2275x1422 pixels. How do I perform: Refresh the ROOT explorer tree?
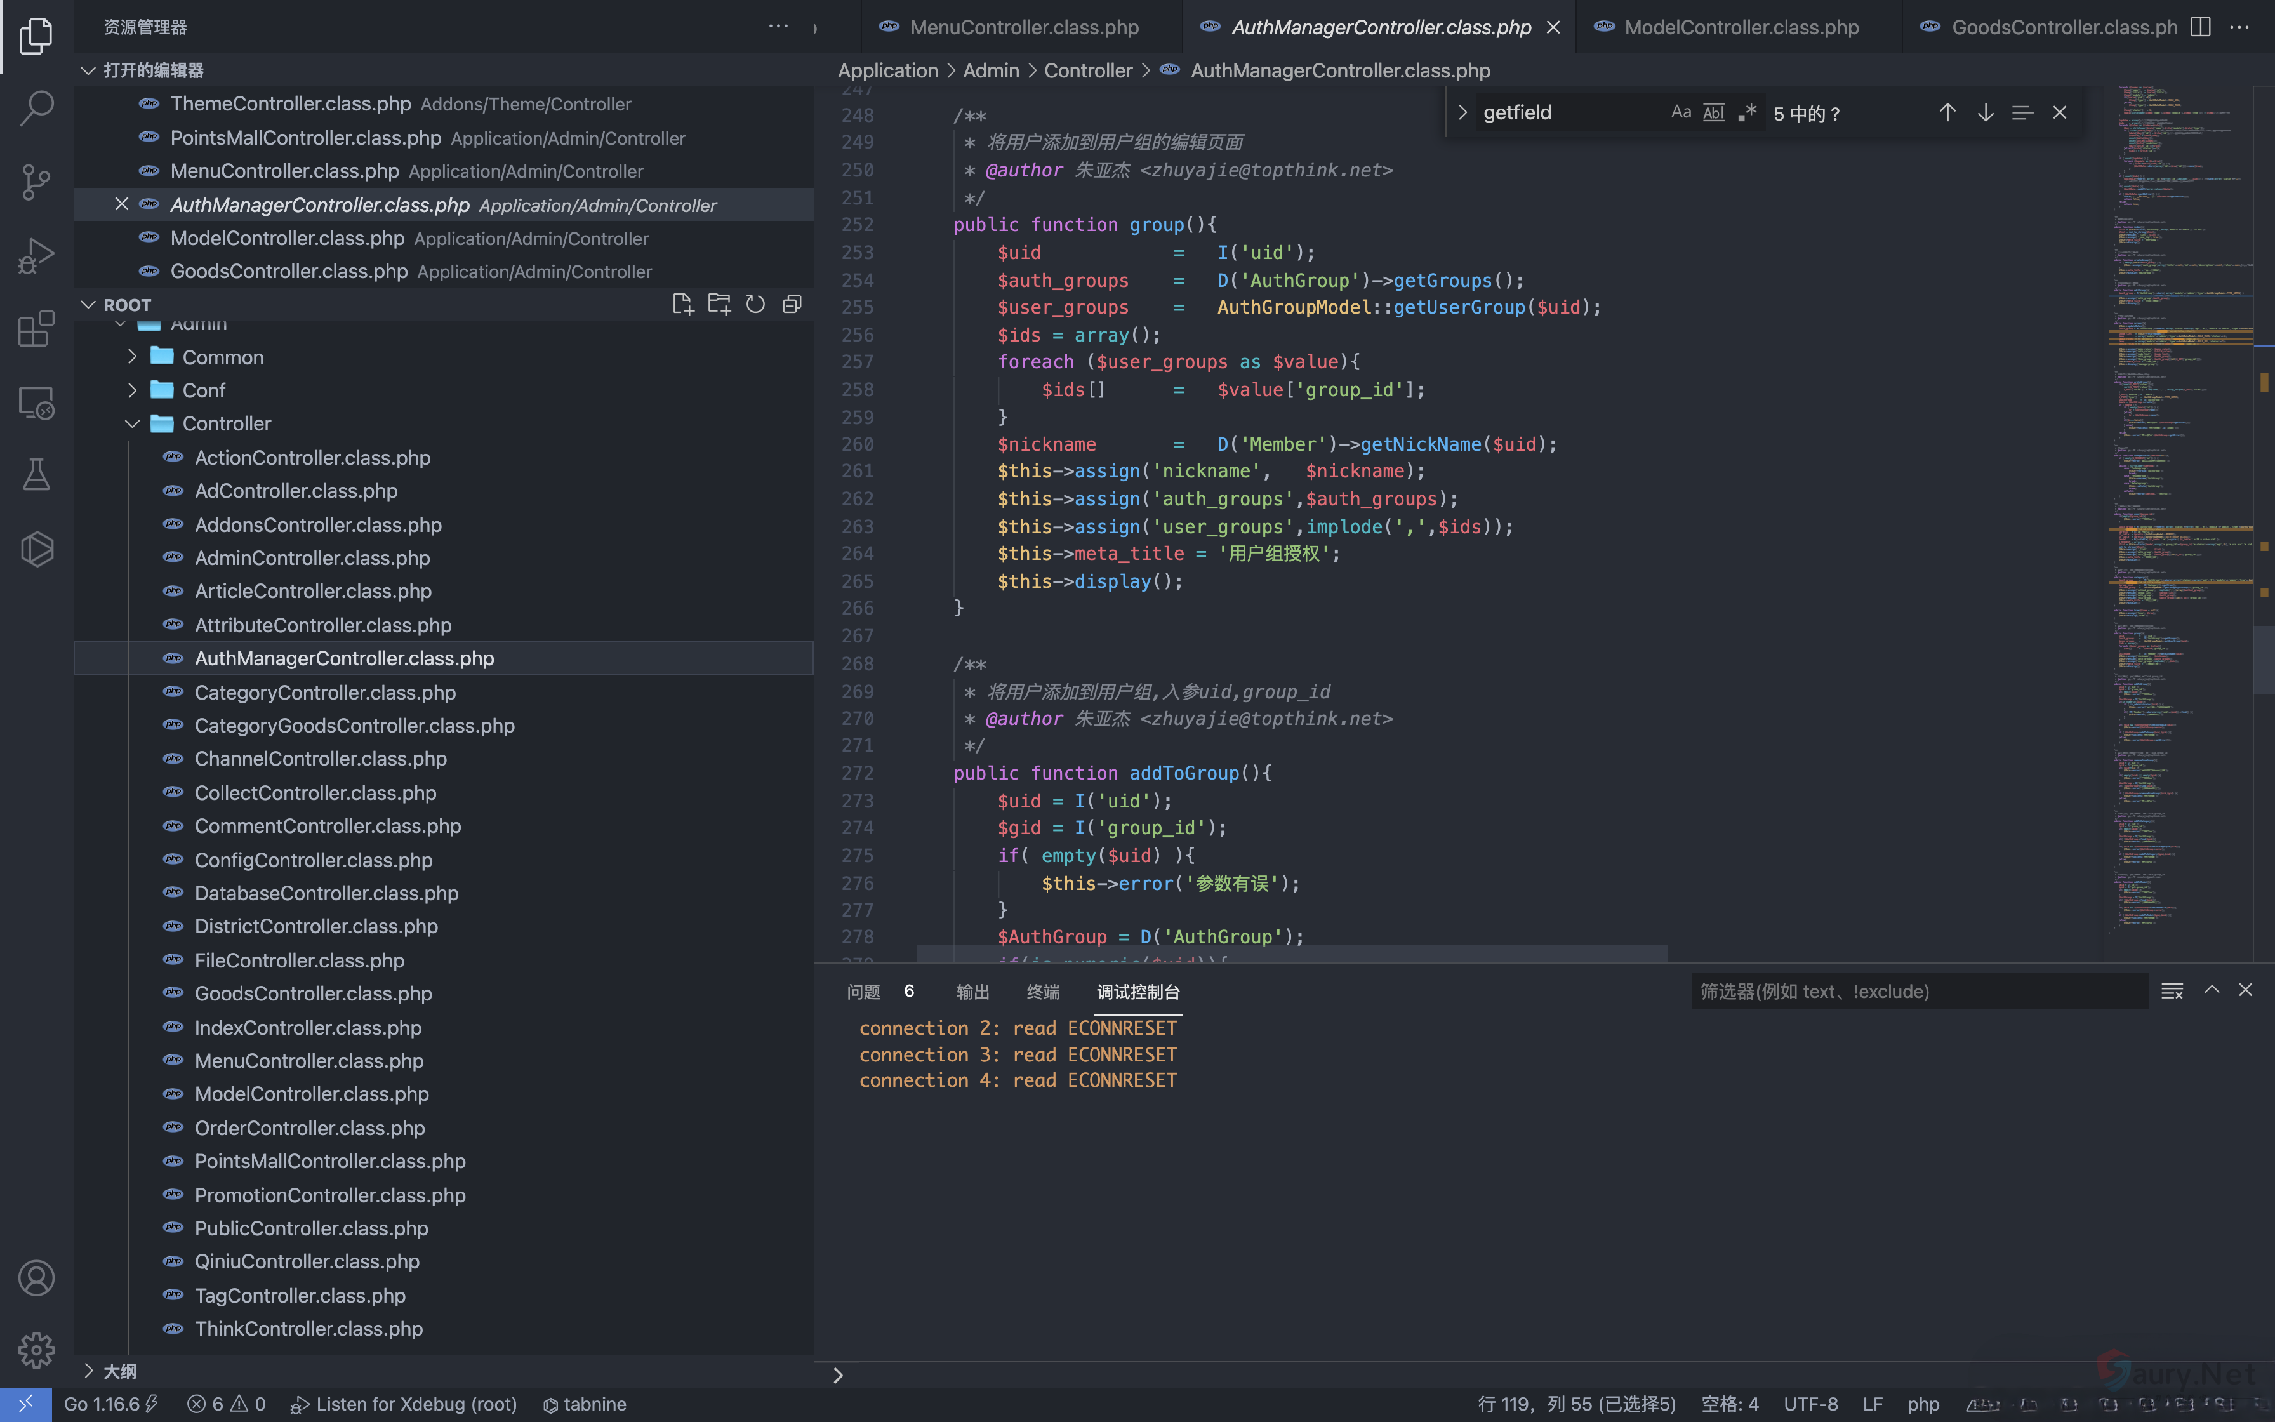tap(755, 305)
